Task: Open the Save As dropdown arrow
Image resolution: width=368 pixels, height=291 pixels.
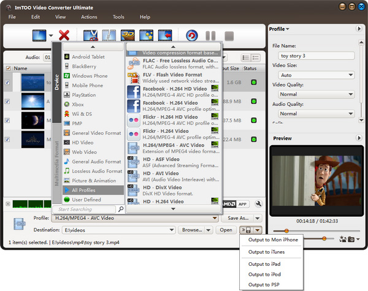Action: click(x=258, y=218)
